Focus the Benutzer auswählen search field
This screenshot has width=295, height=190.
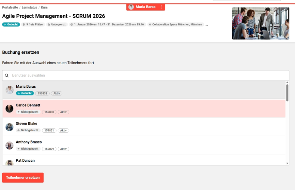[146, 75]
